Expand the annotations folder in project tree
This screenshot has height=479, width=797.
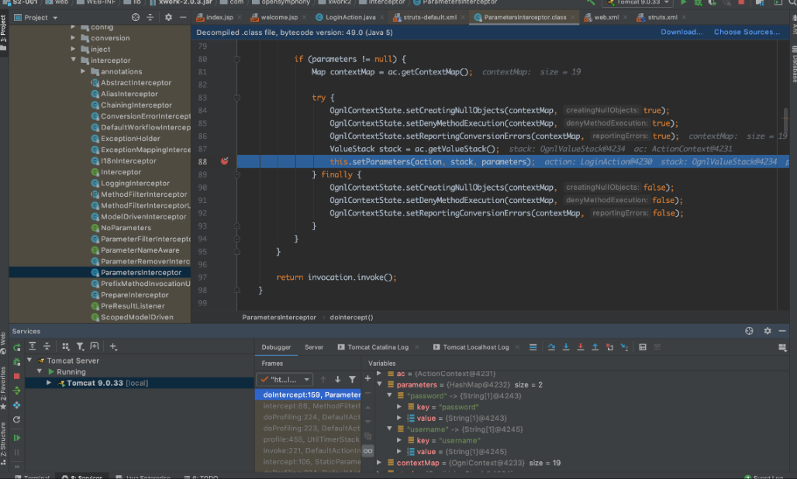[x=84, y=71]
